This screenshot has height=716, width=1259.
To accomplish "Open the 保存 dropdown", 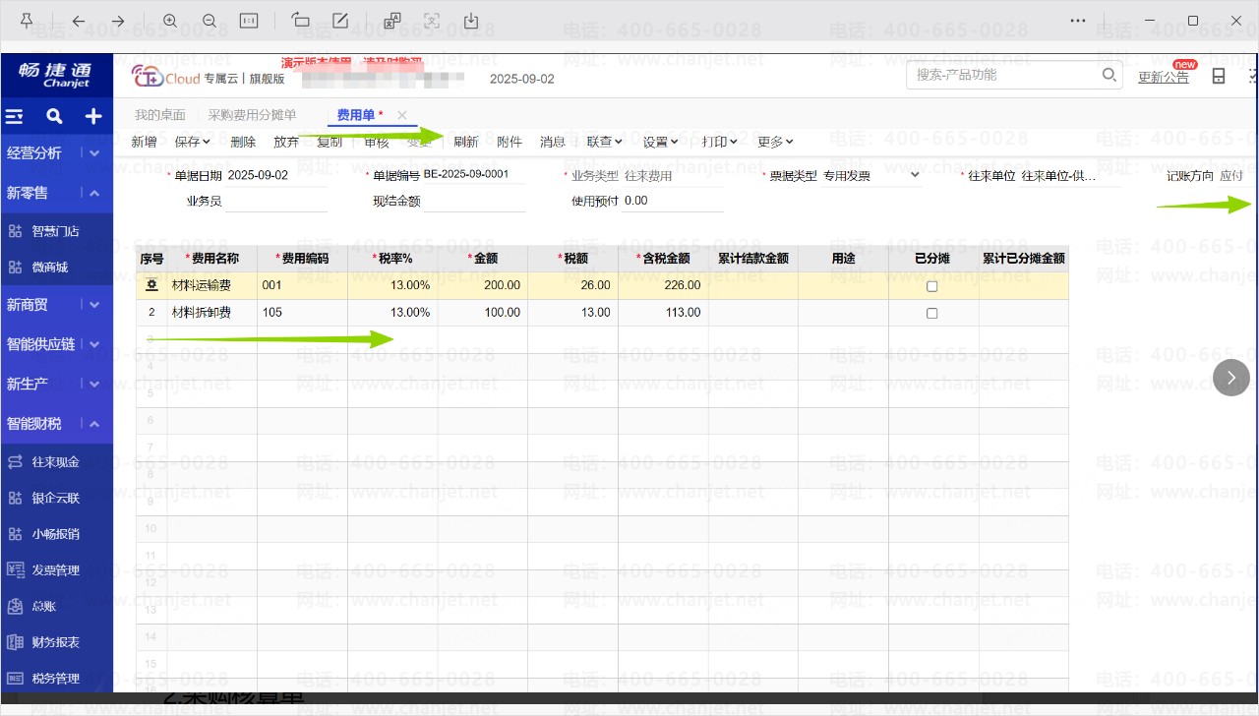I will (x=193, y=142).
